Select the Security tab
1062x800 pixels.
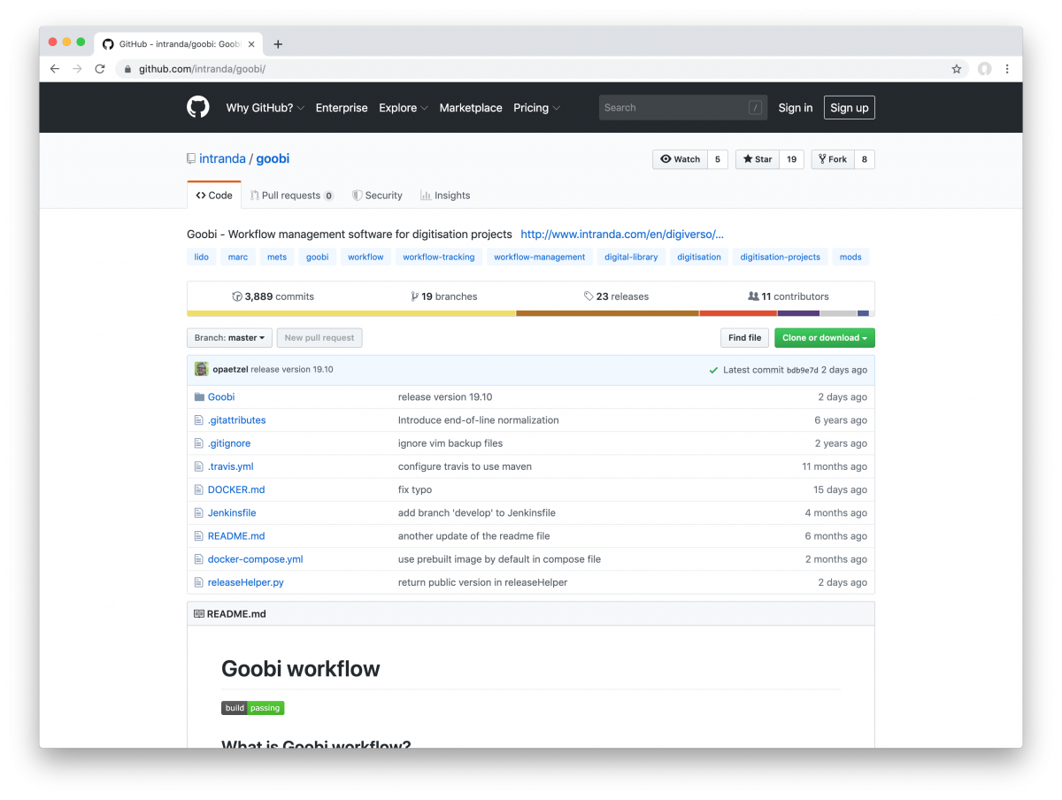pyautogui.click(x=378, y=195)
